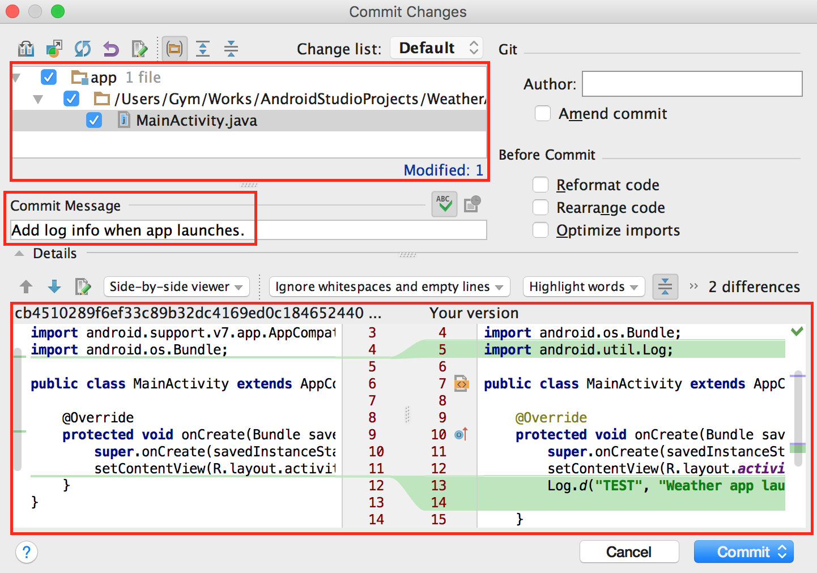This screenshot has width=817, height=573.
Task: Click Move to Another Changelist icon
Action: [x=54, y=49]
